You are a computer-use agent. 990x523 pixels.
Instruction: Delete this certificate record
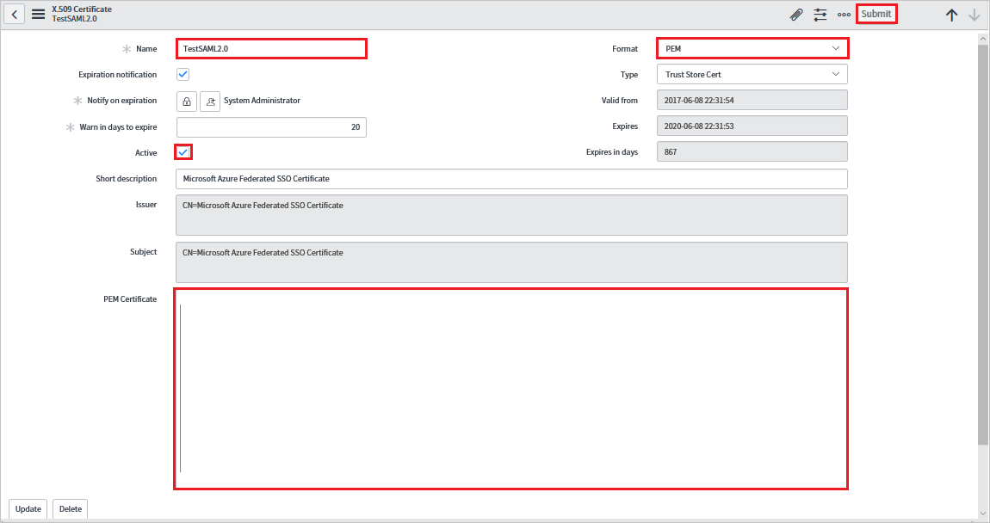(x=69, y=508)
